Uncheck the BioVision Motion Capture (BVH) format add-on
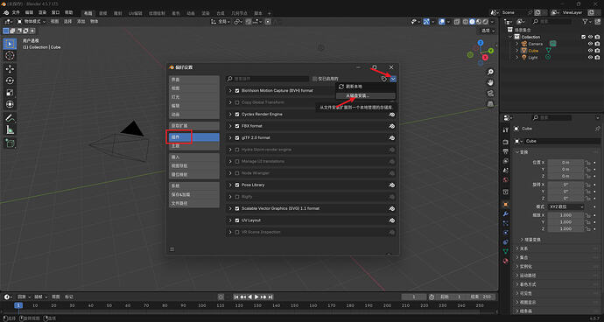Viewport: 604px width, 322px height. point(237,91)
